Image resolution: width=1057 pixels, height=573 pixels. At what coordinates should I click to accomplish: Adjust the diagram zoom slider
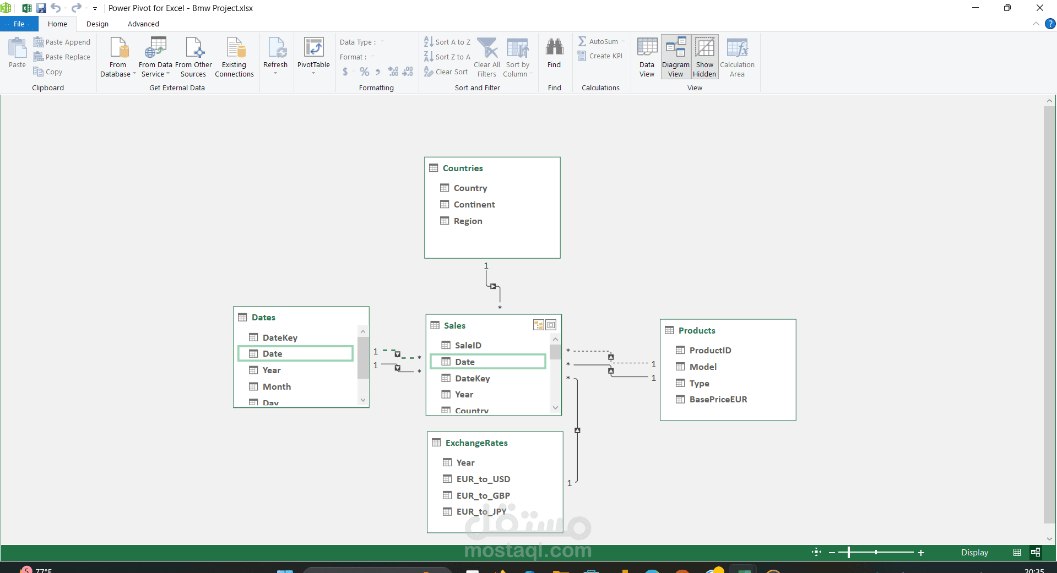[849, 552]
